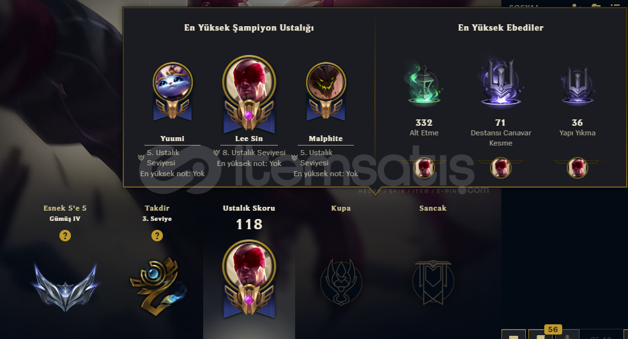The image size is (628, 339).
Task: Click the Destansı Canavar Kesme eternal icon
Action: click(x=501, y=82)
